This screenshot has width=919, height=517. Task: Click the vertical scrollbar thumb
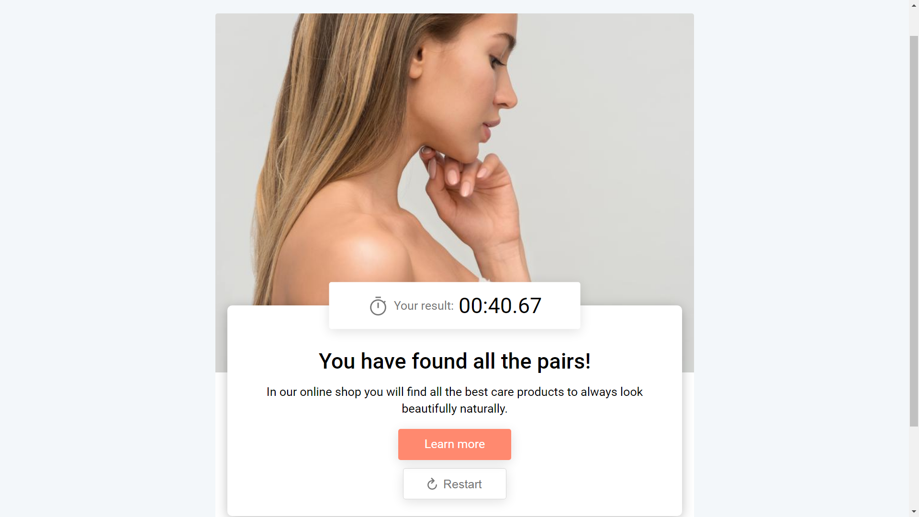pos(914,231)
